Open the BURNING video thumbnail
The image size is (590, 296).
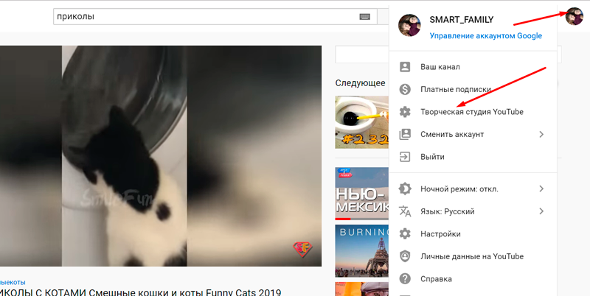[x=362, y=251]
